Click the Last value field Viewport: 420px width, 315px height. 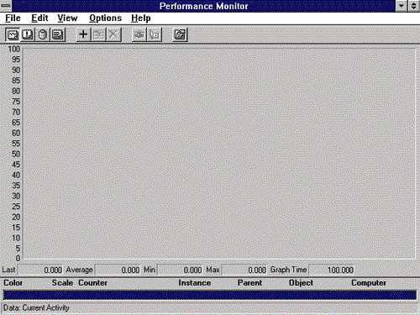pyautogui.click(x=40, y=270)
